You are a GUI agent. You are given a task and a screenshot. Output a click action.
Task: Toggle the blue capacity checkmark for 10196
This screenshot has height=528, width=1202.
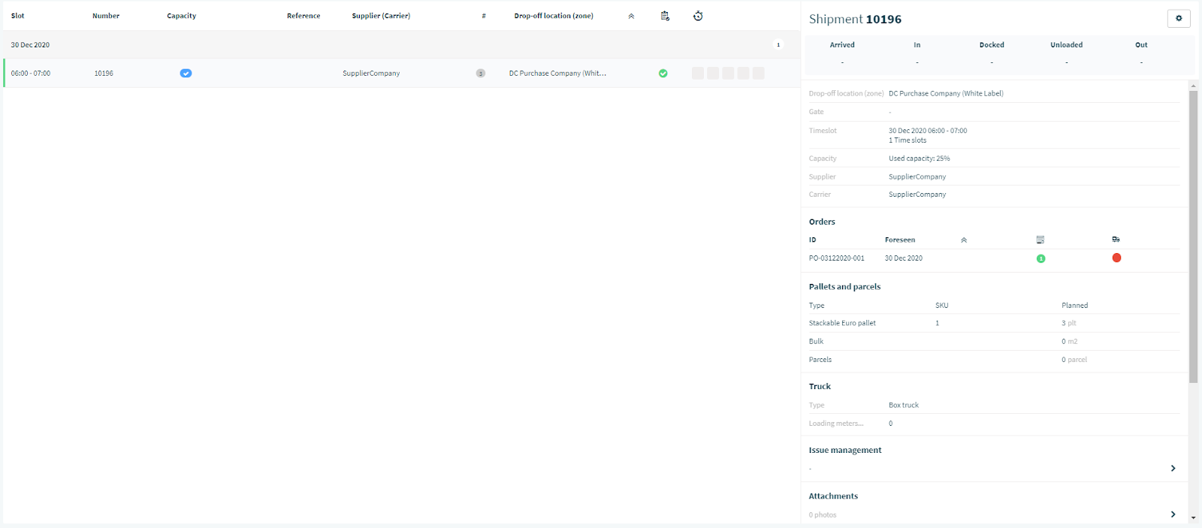point(186,74)
